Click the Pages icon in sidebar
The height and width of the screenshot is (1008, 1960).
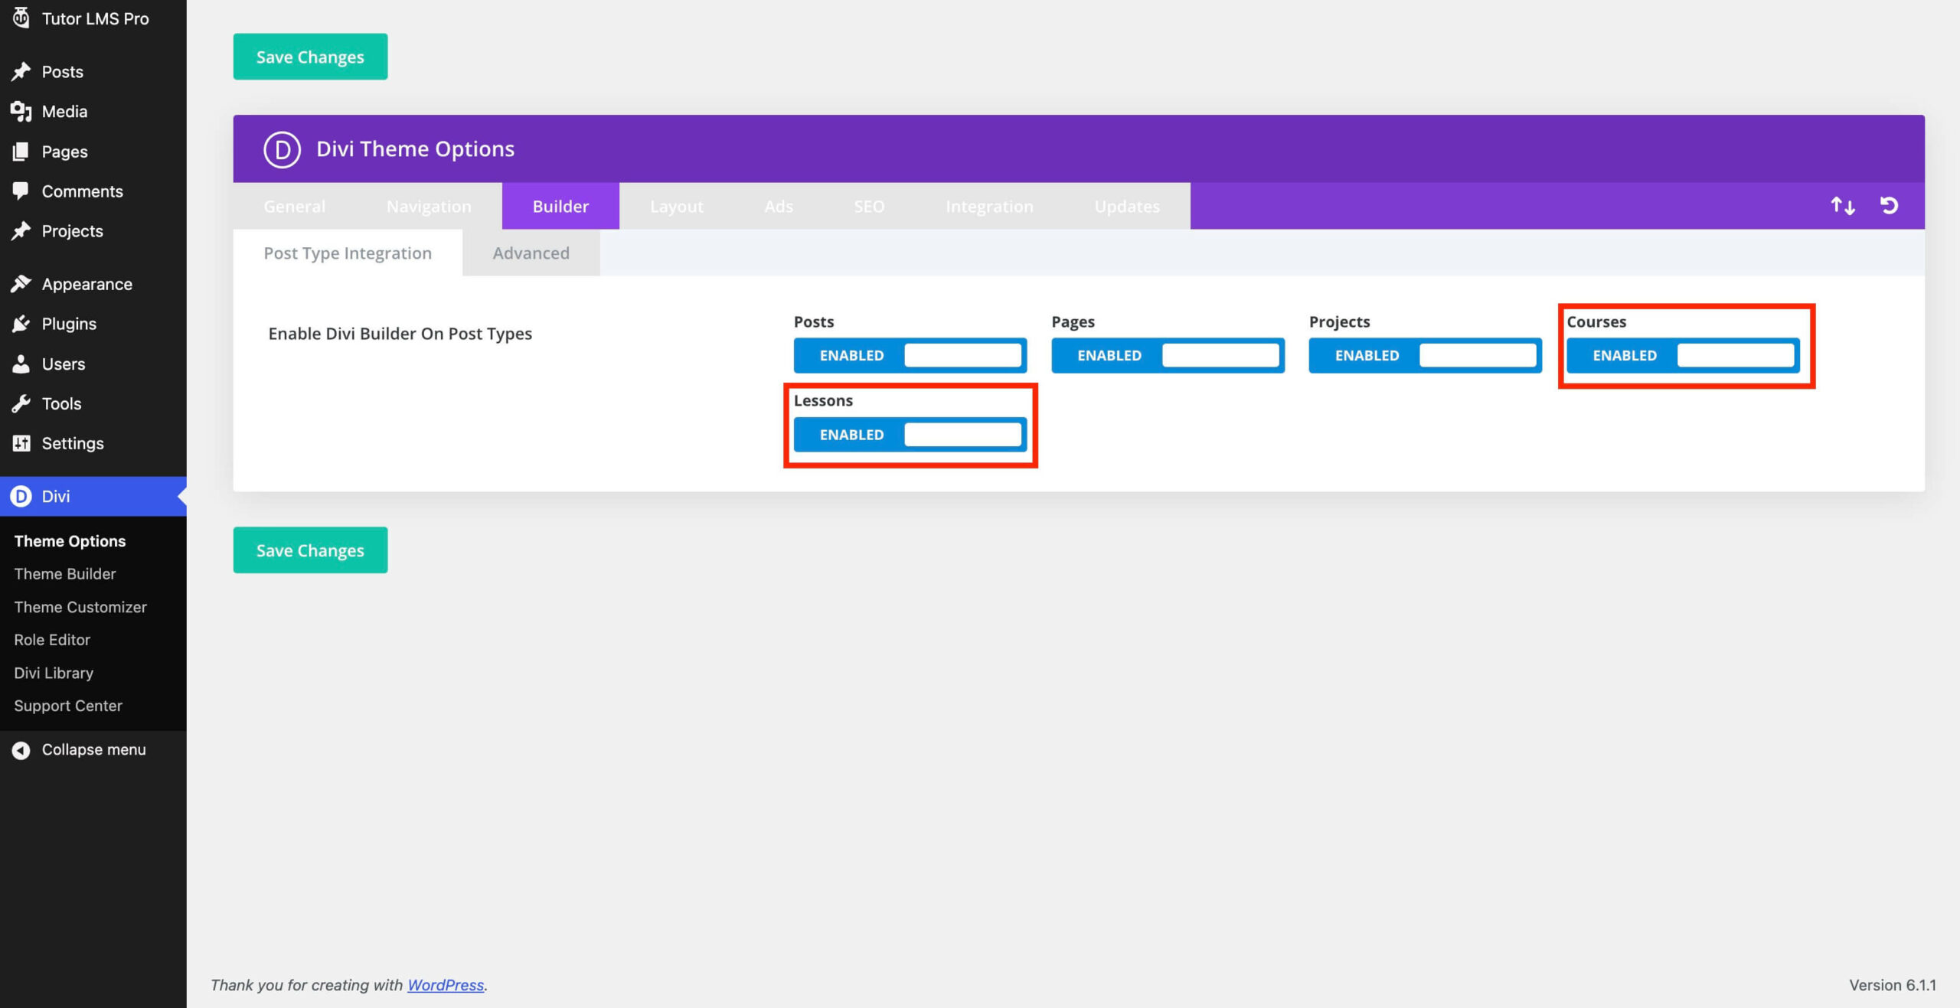[21, 152]
